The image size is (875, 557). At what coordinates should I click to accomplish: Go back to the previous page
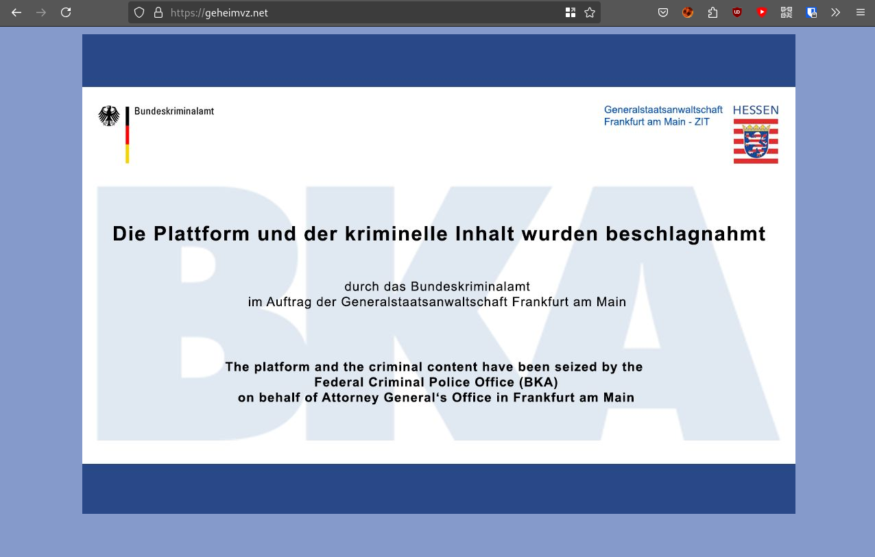pos(16,12)
